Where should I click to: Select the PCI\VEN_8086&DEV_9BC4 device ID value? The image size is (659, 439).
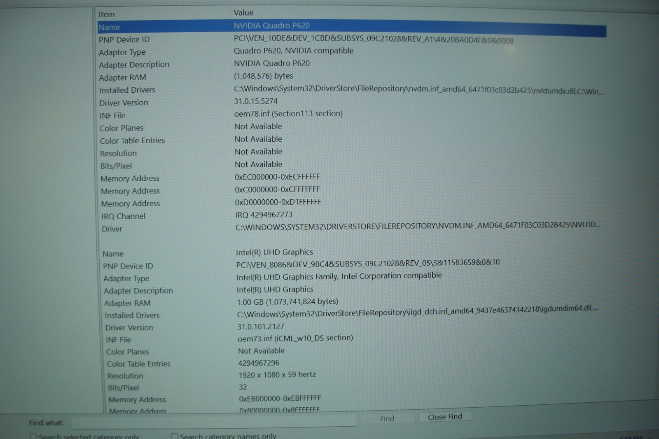368,263
